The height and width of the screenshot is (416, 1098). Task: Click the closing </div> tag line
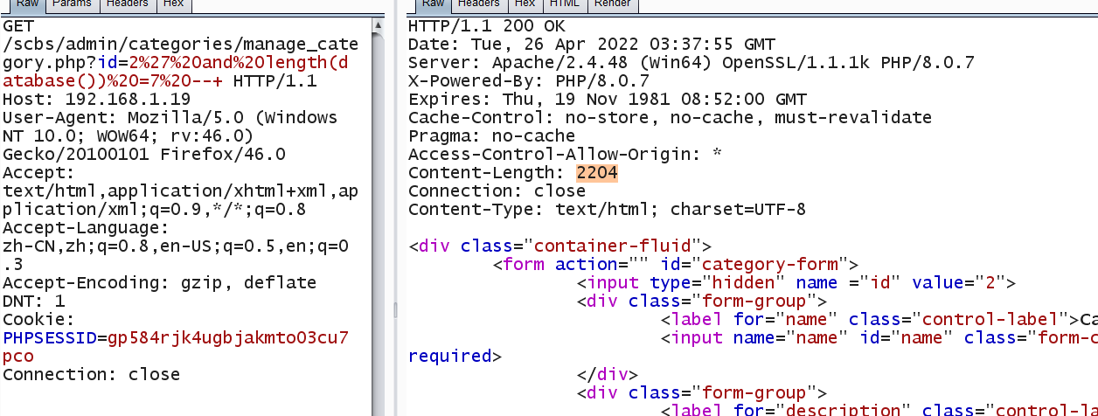(608, 374)
